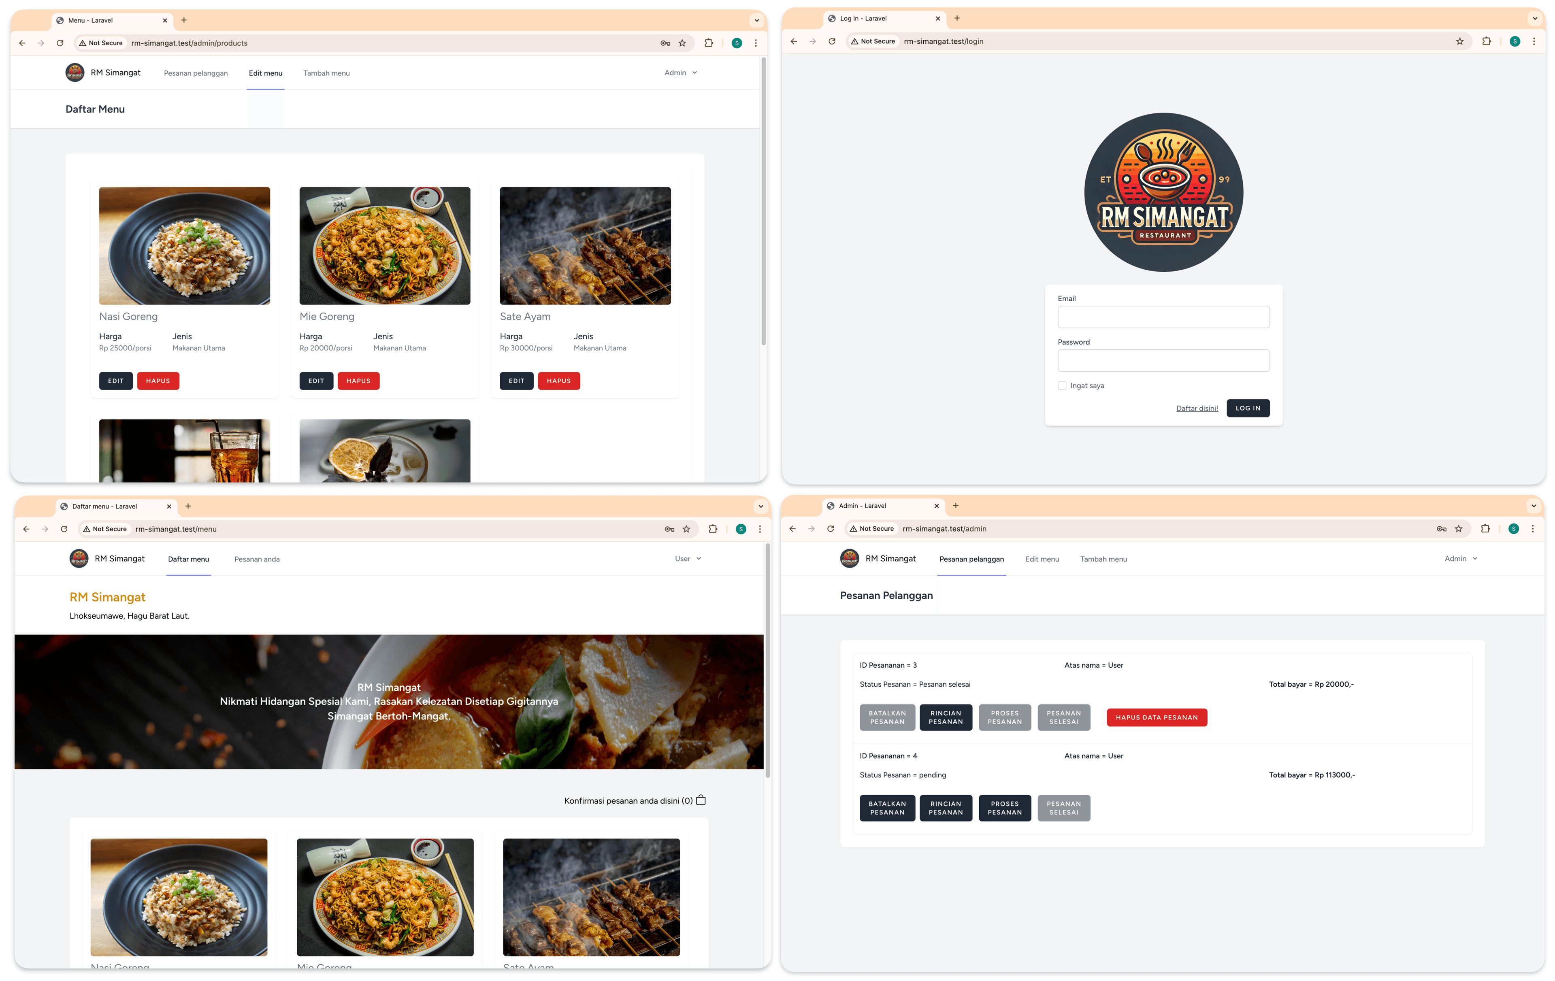Click inside the Email input field
The image size is (1555, 981).
[x=1162, y=317]
